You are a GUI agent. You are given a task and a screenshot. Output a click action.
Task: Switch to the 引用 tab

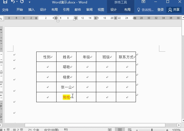66,10
